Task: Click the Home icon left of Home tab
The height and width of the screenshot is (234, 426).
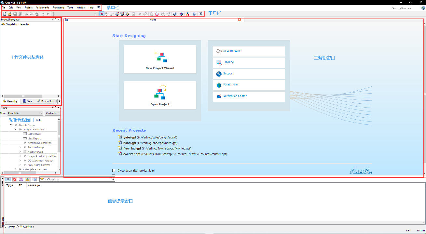Action: pos(66,19)
